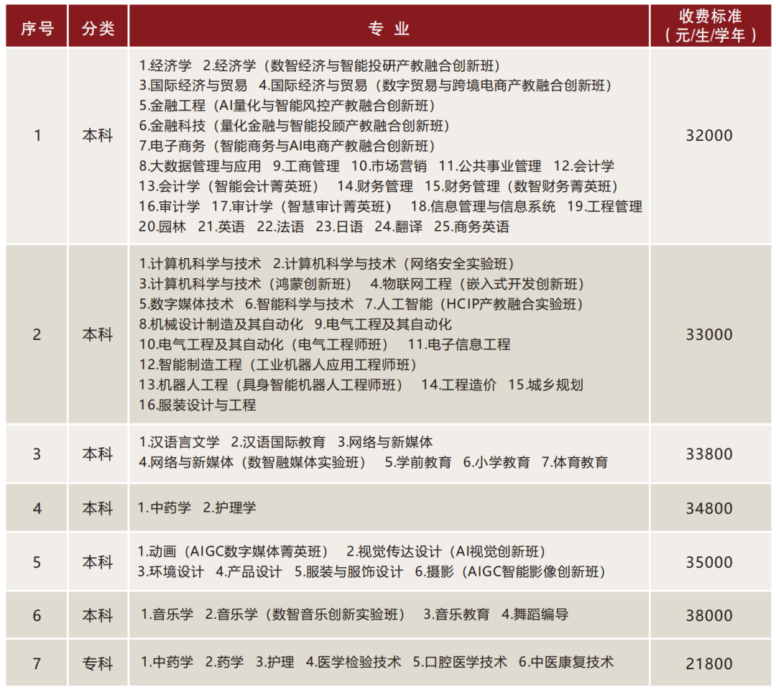Click sequence number 7 in 序号 column
776x690 pixels.
pyautogui.click(x=37, y=664)
